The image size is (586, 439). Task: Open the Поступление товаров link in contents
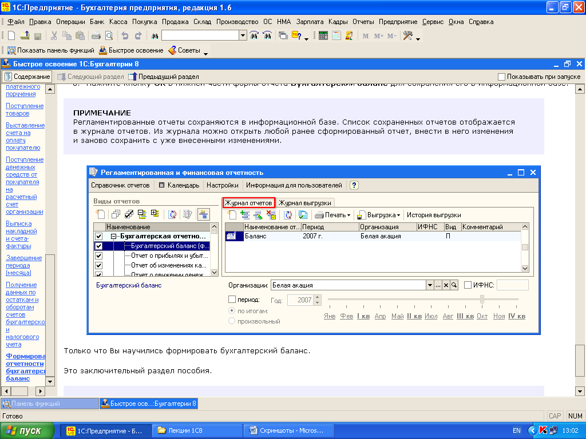[x=25, y=109]
